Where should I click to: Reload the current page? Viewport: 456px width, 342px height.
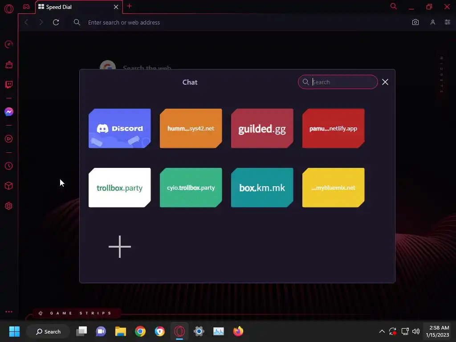(x=56, y=22)
